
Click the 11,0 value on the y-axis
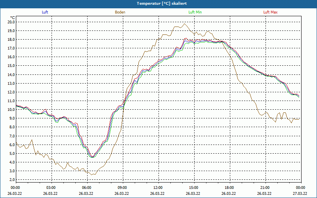[11, 101]
